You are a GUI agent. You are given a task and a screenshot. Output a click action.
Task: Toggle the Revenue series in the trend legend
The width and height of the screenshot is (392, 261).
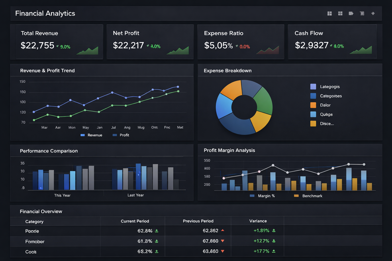(x=91, y=135)
